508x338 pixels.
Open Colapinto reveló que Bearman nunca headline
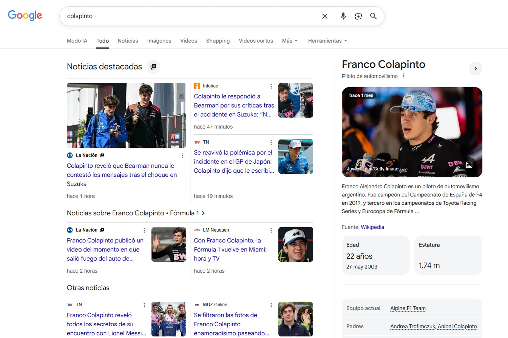click(122, 175)
